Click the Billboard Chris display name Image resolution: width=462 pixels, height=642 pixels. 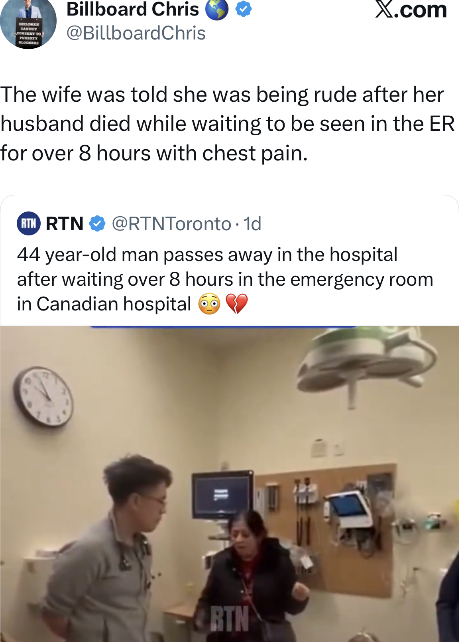coord(133,10)
